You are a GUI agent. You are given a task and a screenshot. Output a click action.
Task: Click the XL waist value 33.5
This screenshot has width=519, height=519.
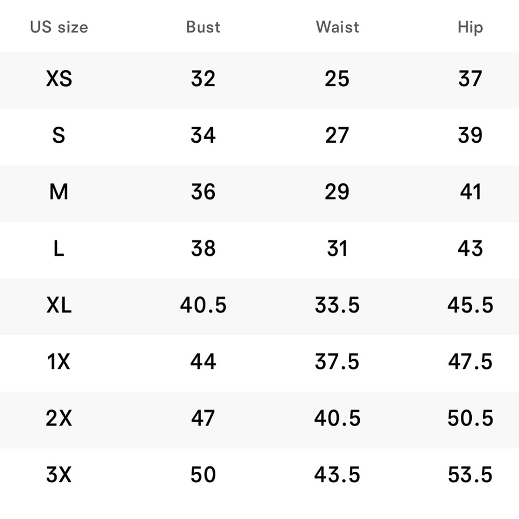[337, 305]
